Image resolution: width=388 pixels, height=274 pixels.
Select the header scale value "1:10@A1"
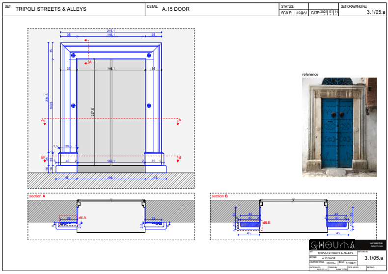click(301, 13)
